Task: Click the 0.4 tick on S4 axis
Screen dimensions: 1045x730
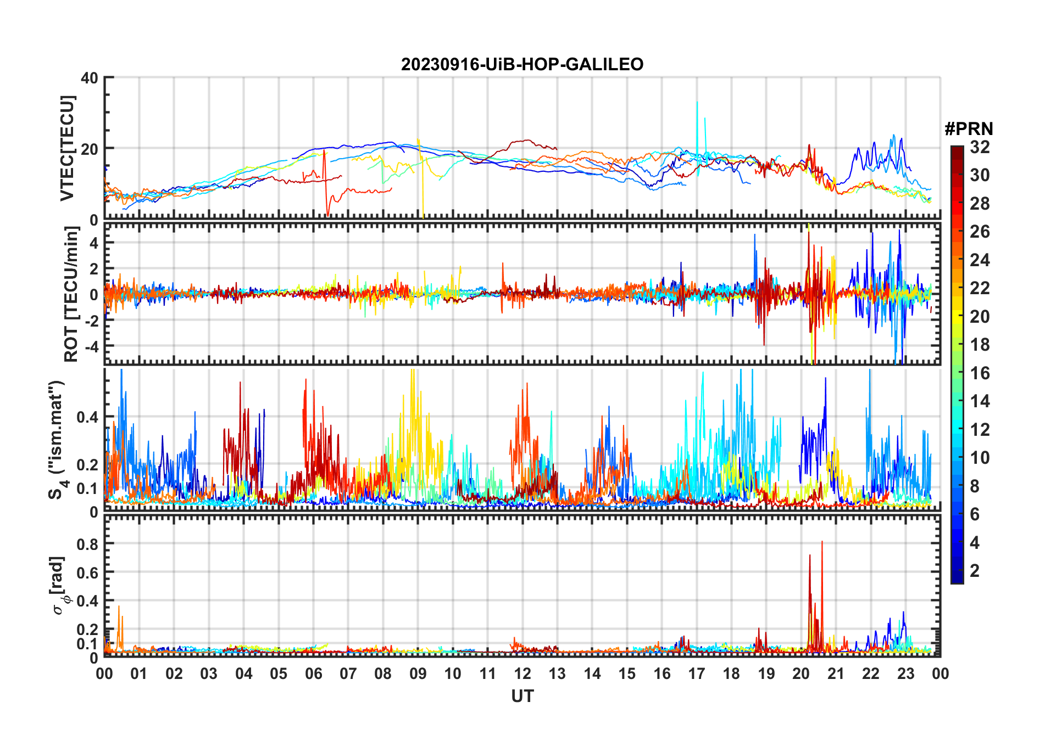Action: [87, 417]
